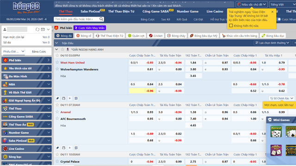Click the match search input field

tap(76, 19)
